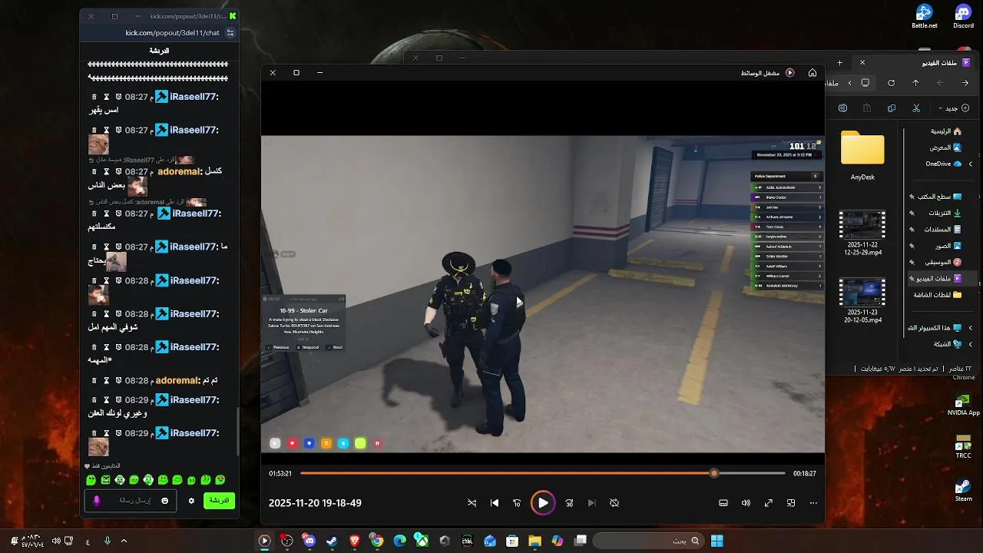Skip forward 30 seconds in the video

click(x=569, y=503)
